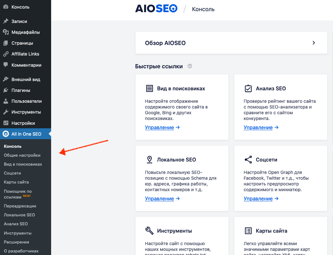The width and height of the screenshot is (333, 255).
Task: Click the Локальное SEO card heading
Action: tap(176, 160)
